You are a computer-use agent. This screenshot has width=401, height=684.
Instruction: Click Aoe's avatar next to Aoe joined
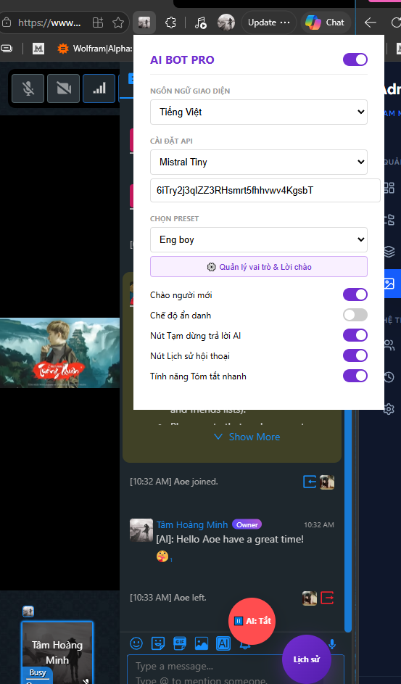pyautogui.click(x=327, y=482)
